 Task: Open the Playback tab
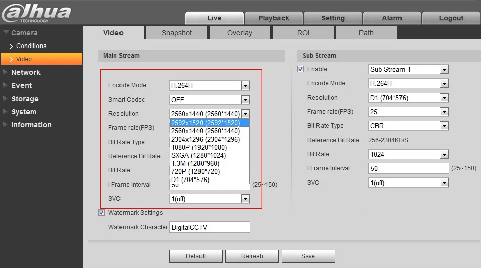tap(273, 18)
